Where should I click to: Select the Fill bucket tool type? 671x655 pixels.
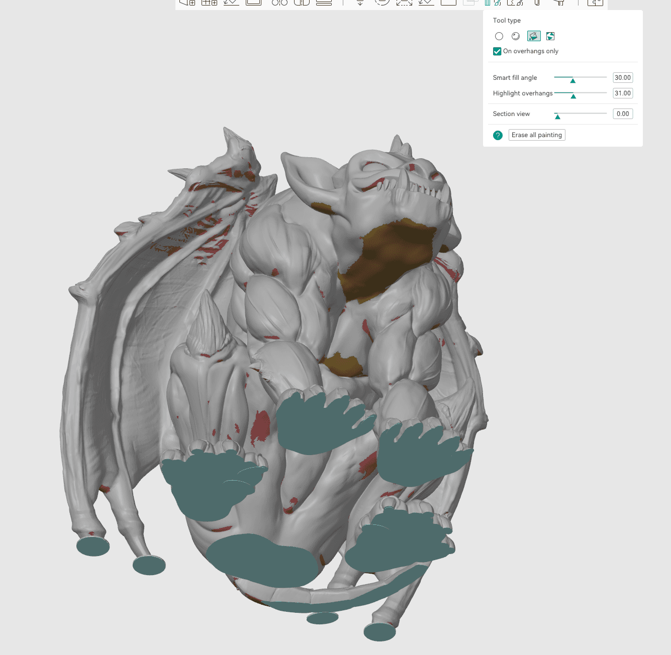pyautogui.click(x=534, y=36)
